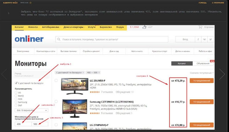Open 'Сначала популярные' sort dropdown
Image resolution: width=229 pixels, height=132 pixels.
(x=202, y=73)
